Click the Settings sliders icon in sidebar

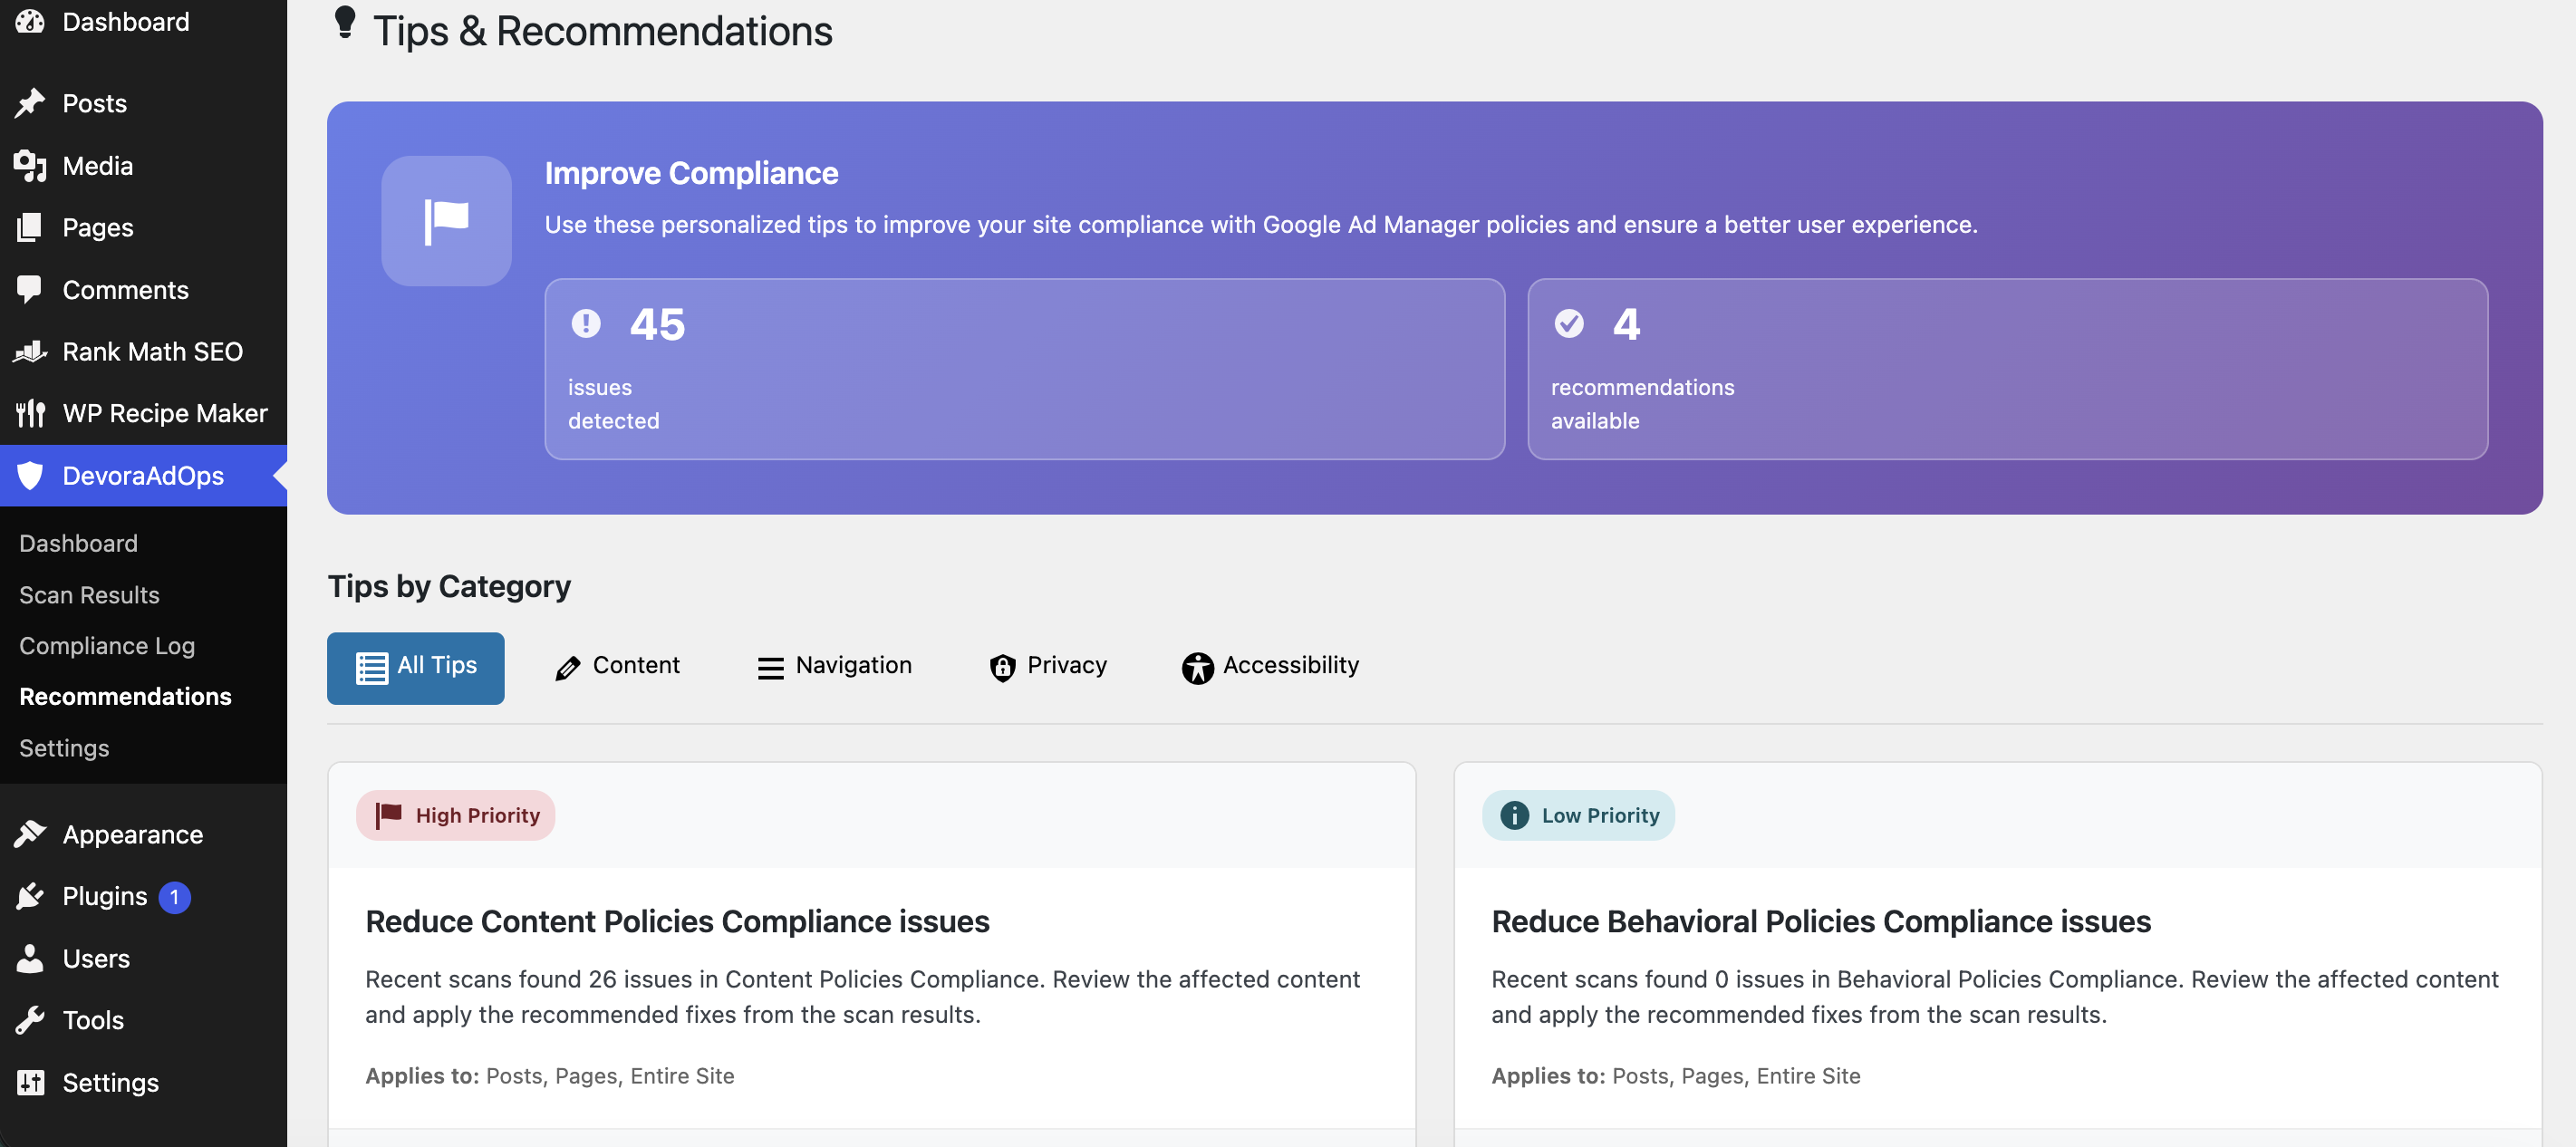click(x=30, y=1082)
